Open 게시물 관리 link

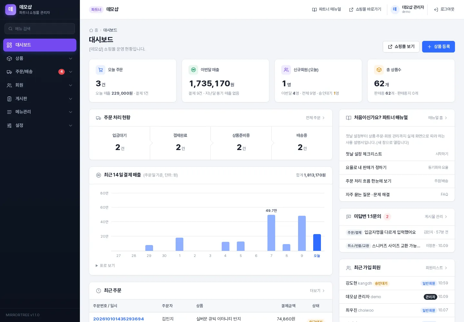pos(436,217)
